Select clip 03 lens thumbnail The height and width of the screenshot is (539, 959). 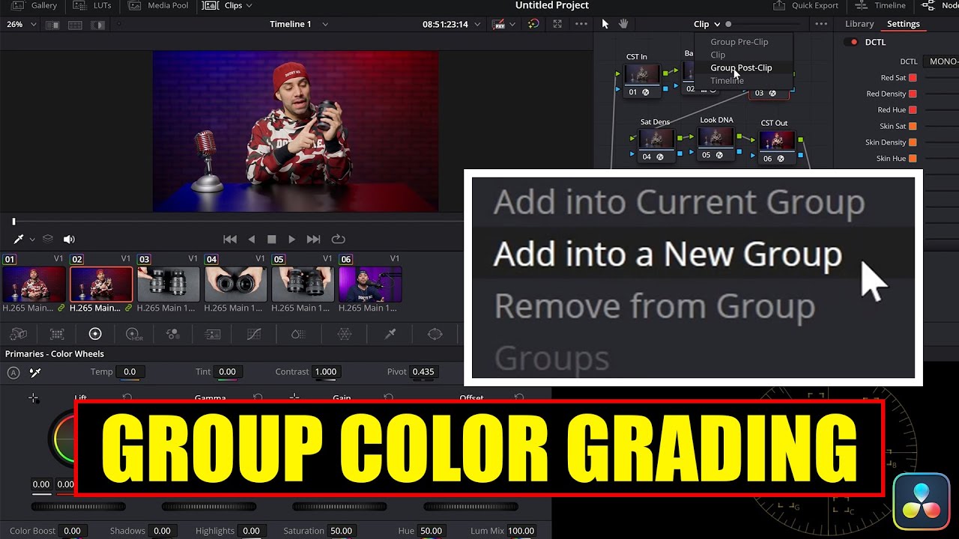(x=169, y=284)
